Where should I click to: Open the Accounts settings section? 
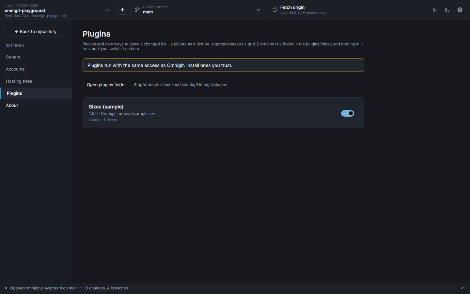pos(36,69)
